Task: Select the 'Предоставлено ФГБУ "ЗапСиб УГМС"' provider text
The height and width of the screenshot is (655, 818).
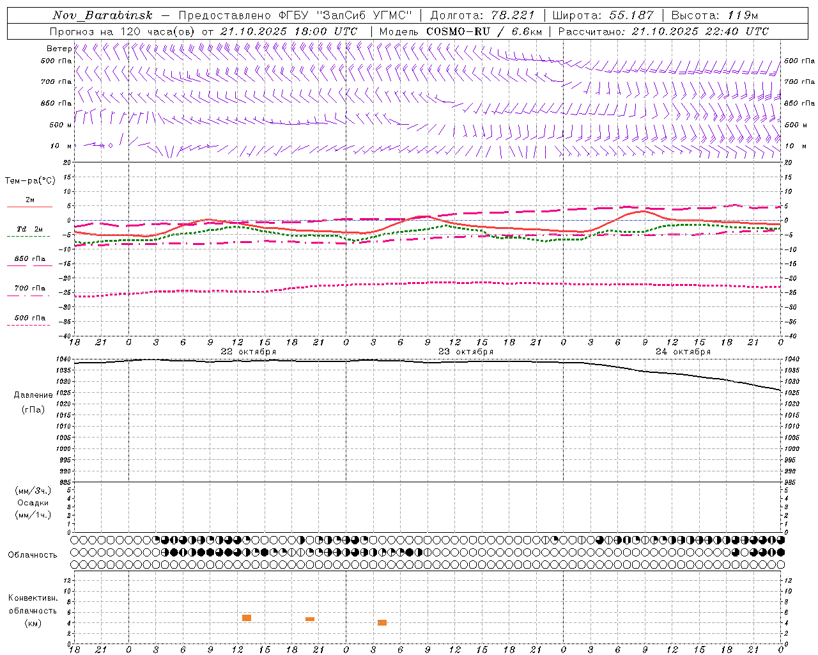Action: point(295,15)
